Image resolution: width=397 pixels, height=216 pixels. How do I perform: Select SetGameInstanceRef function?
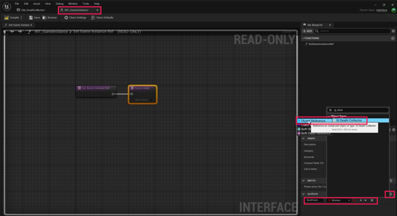point(321,44)
